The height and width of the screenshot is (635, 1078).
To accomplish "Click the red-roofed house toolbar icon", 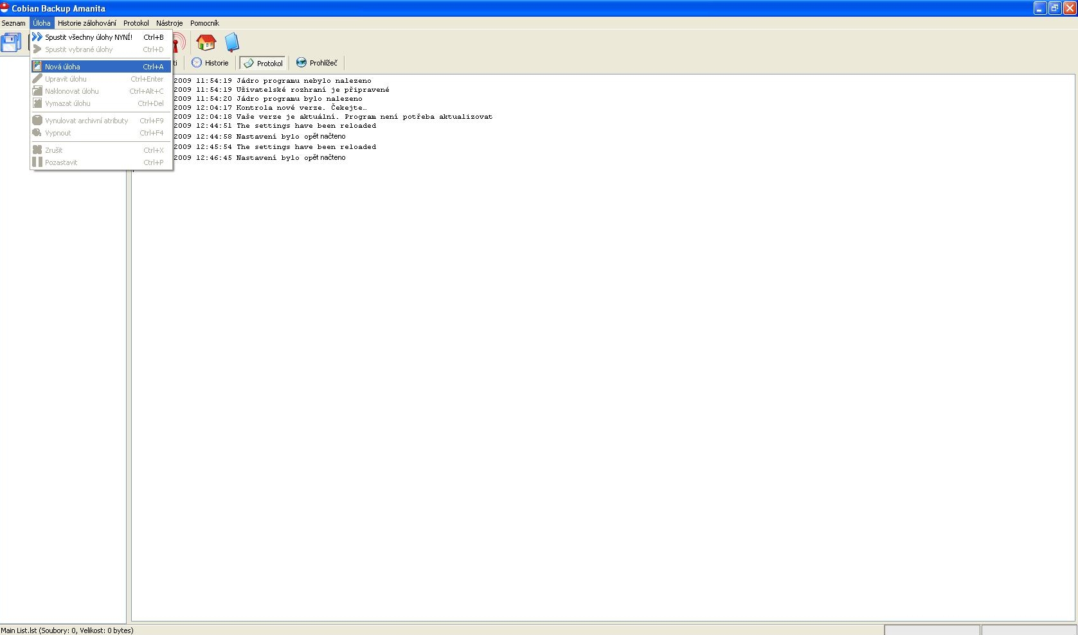I will [206, 42].
